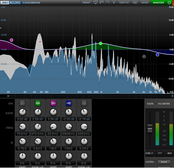The width and height of the screenshot is (174, 168).
Task: Click the 22.8 Hz frequency field
Action: pyautogui.click(x=53, y=134)
